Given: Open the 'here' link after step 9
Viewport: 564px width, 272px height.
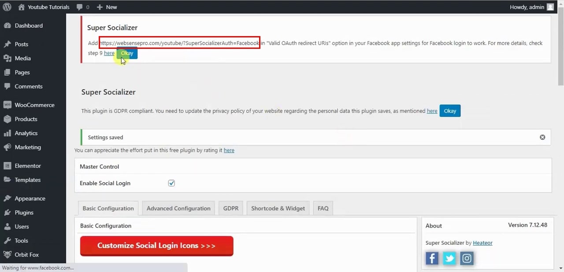Looking at the screenshot, I should click(109, 53).
